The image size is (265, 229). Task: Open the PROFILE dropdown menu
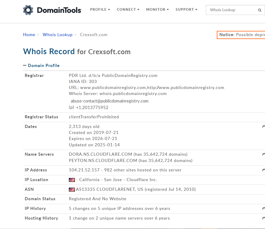pyautogui.click(x=100, y=9)
